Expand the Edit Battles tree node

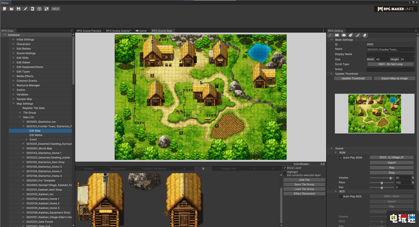13,49
